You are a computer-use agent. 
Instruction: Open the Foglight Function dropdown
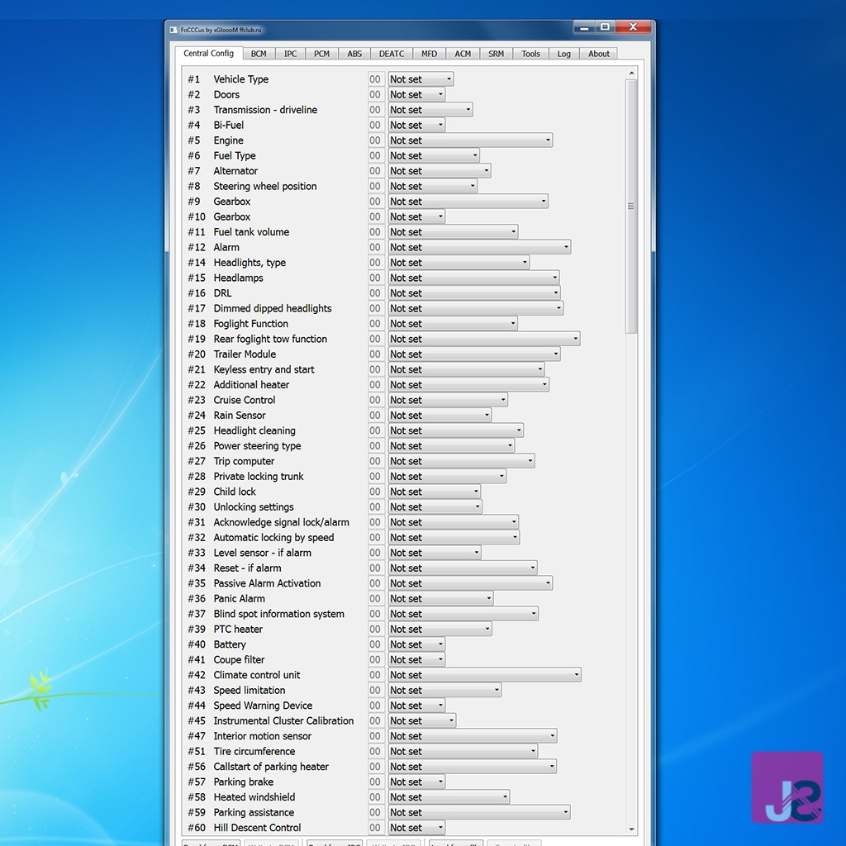click(453, 324)
